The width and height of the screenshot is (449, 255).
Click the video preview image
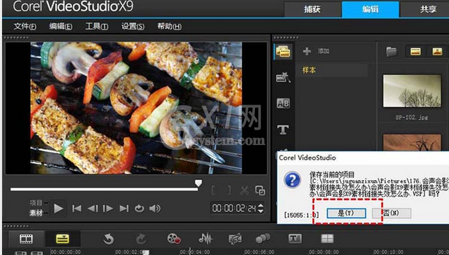136,108
